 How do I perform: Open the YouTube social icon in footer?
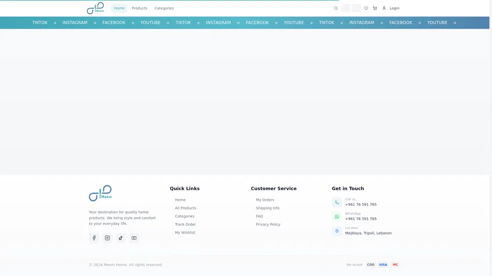coord(134,238)
